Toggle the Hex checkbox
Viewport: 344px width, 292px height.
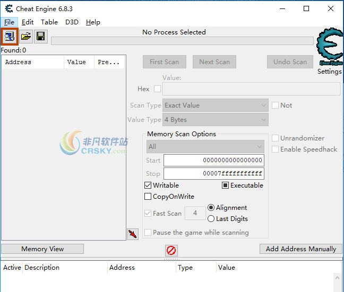[157, 89]
